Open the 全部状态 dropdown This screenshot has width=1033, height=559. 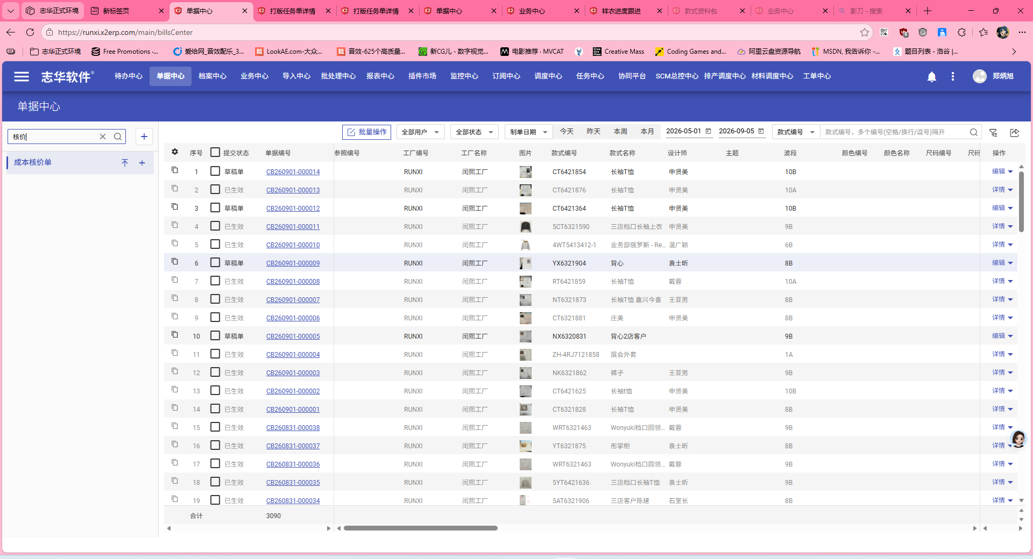click(474, 132)
